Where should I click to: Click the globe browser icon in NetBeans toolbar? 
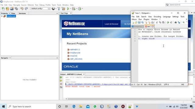(x=53, y=8)
